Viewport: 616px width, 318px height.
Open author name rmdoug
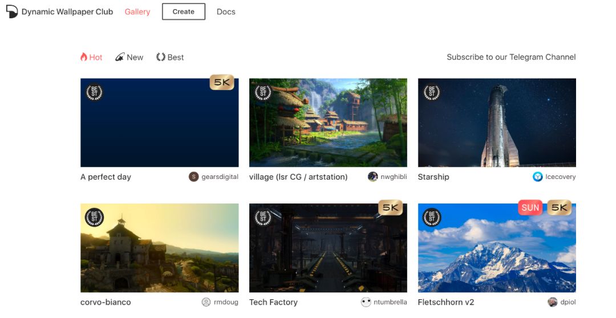[226, 302]
